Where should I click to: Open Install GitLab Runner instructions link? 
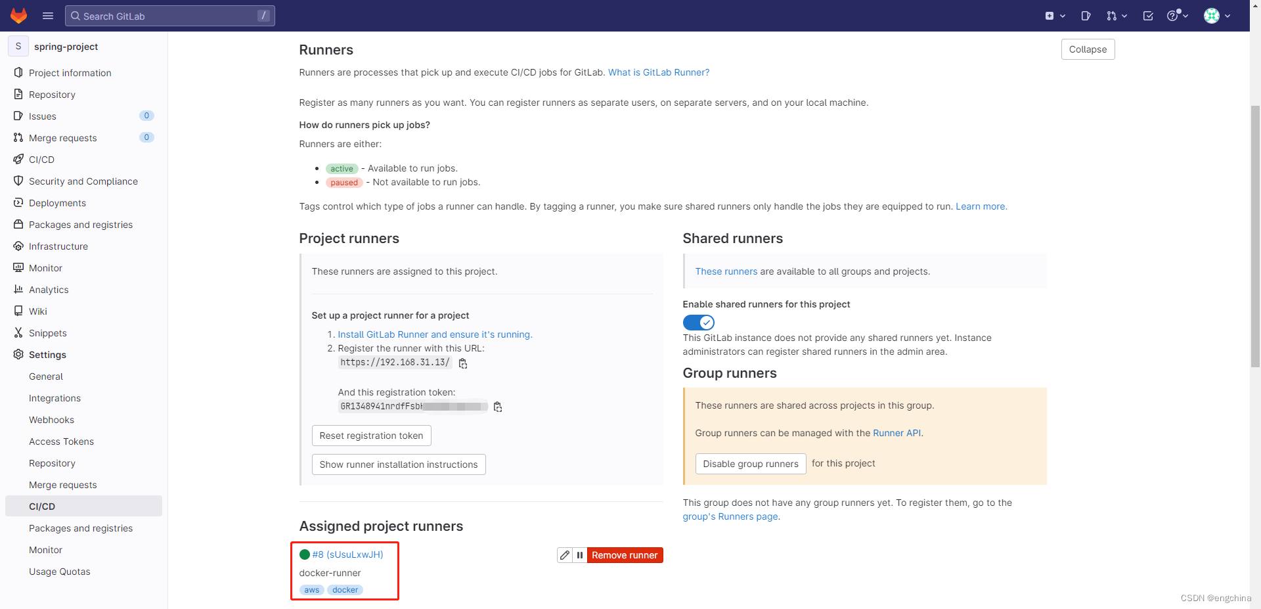435,334
